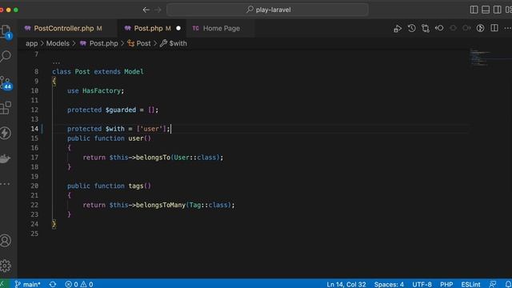The width and height of the screenshot is (512, 288).
Task: Change indentation via Spaces: 4
Action: pos(389,285)
